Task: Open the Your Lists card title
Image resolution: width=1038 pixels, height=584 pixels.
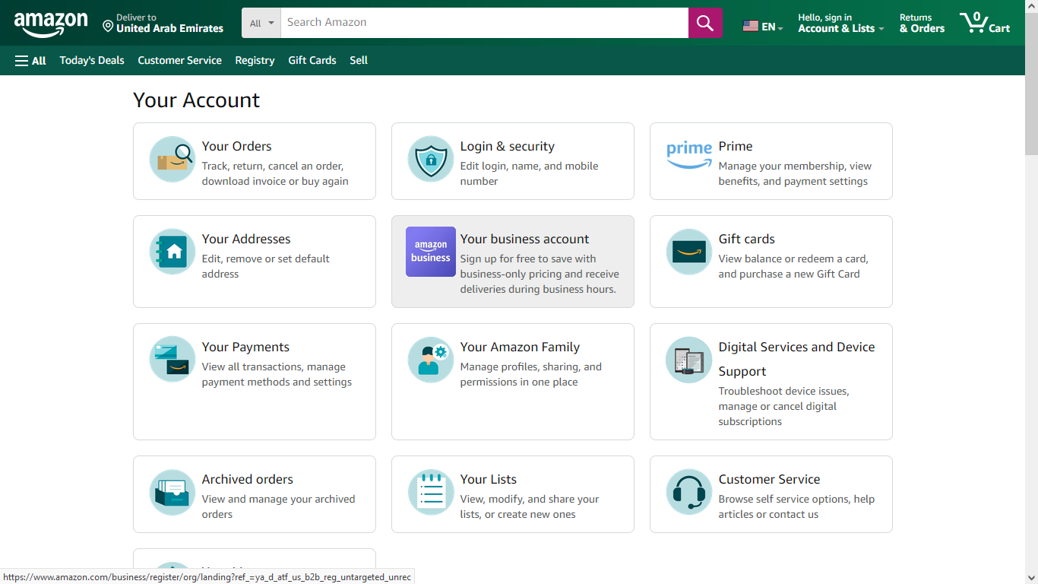Action: [488, 480]
